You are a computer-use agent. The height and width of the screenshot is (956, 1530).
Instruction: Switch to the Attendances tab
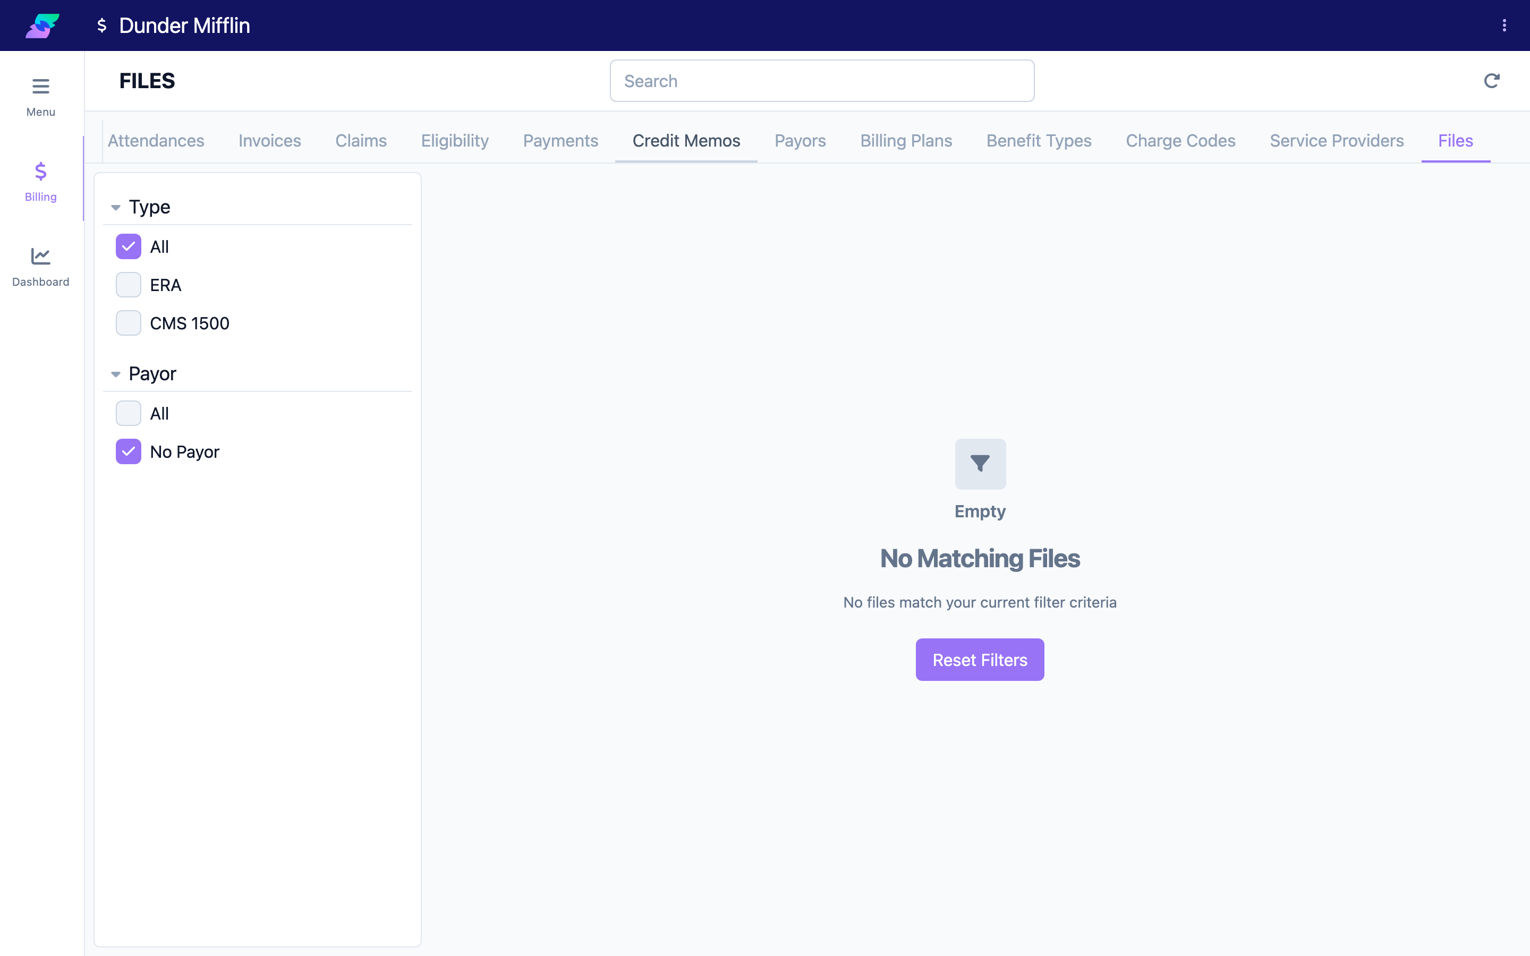point(156,140)
